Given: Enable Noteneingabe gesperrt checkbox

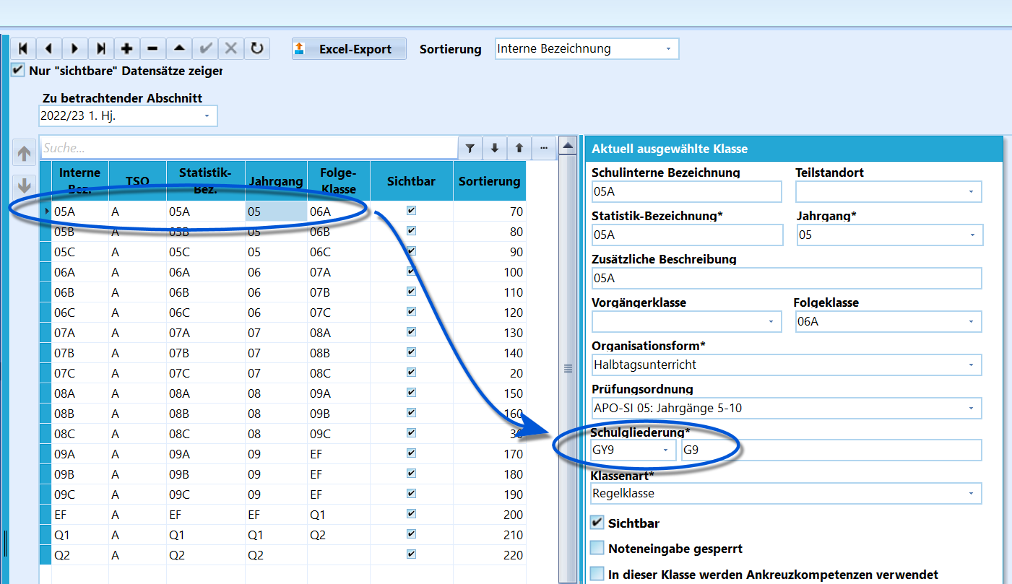Looking at the screenshot, I should pos(597,548).
